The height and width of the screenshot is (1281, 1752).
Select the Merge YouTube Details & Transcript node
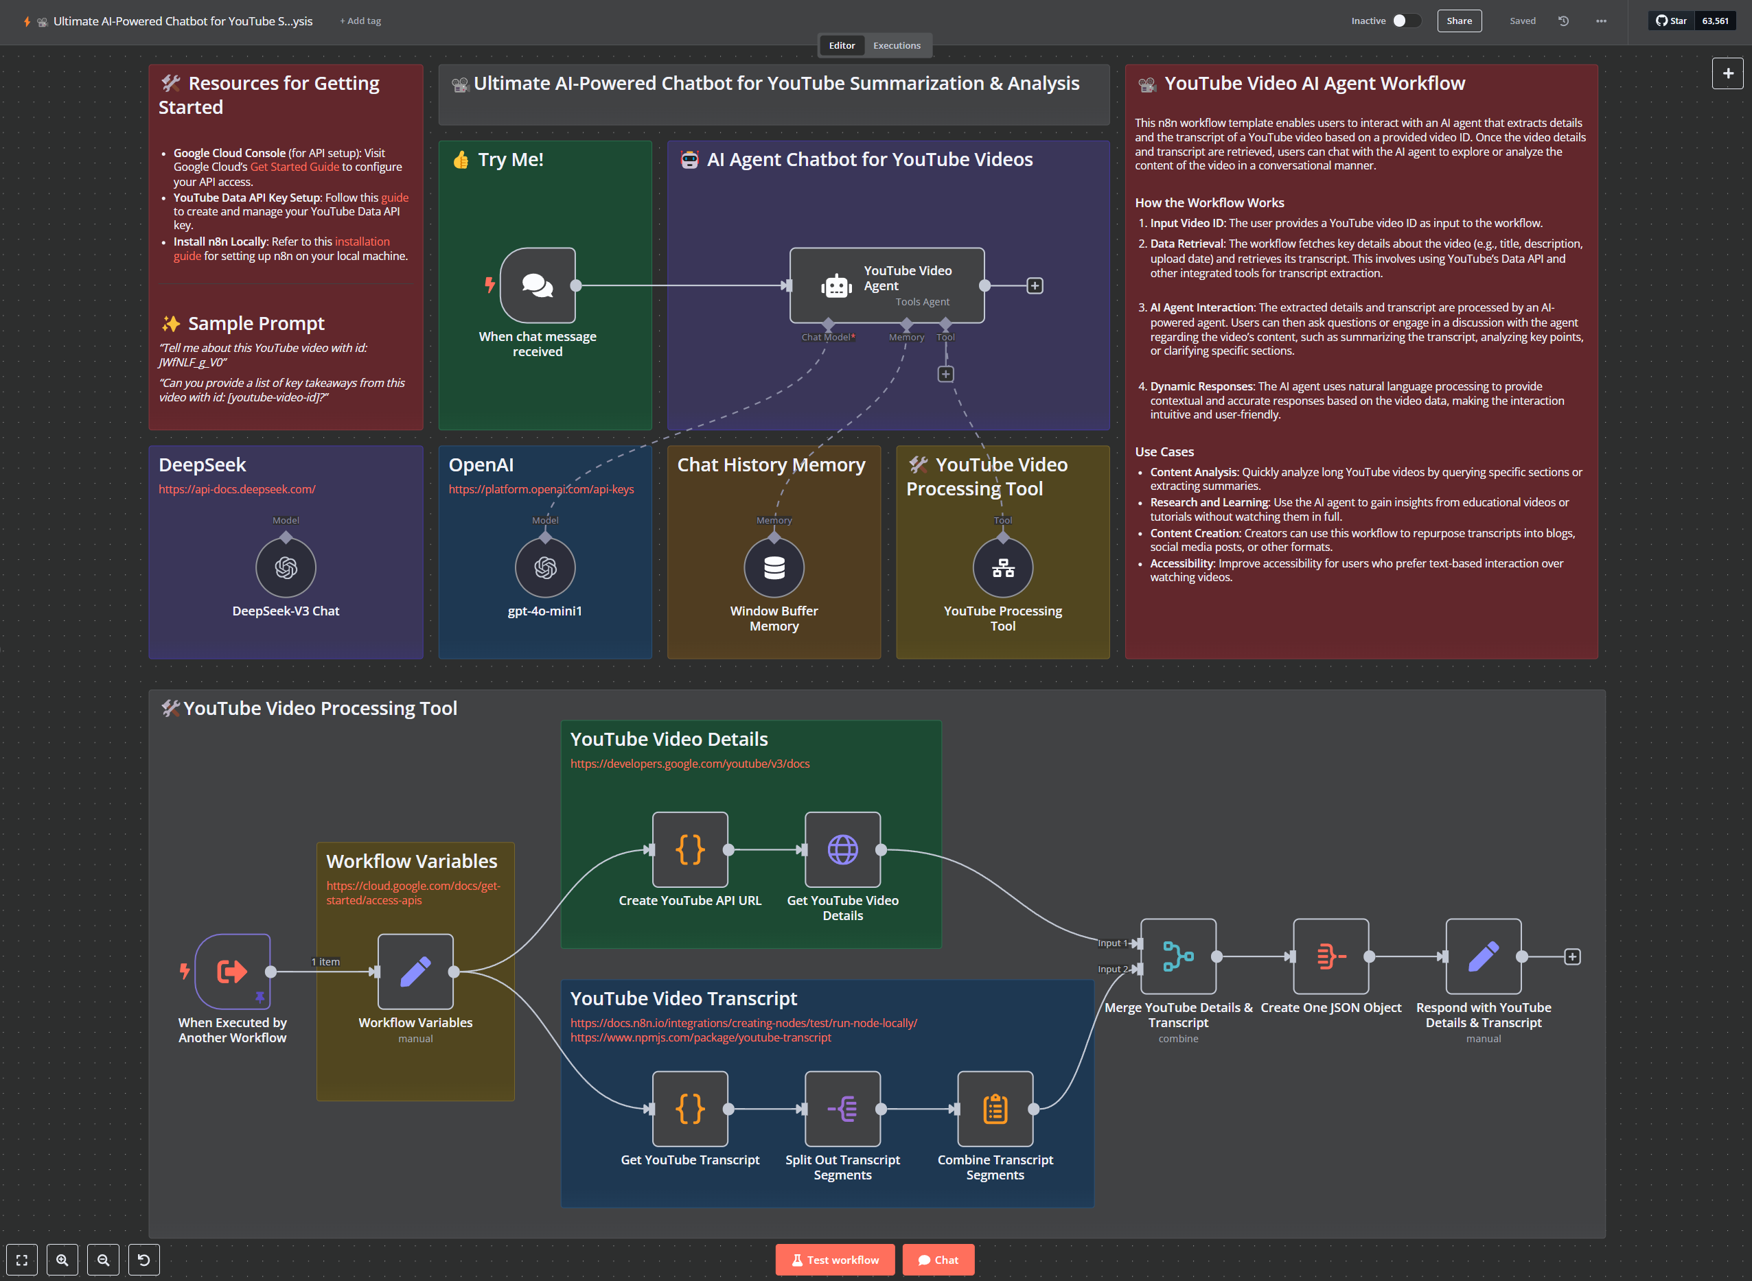pos(1177,956)
